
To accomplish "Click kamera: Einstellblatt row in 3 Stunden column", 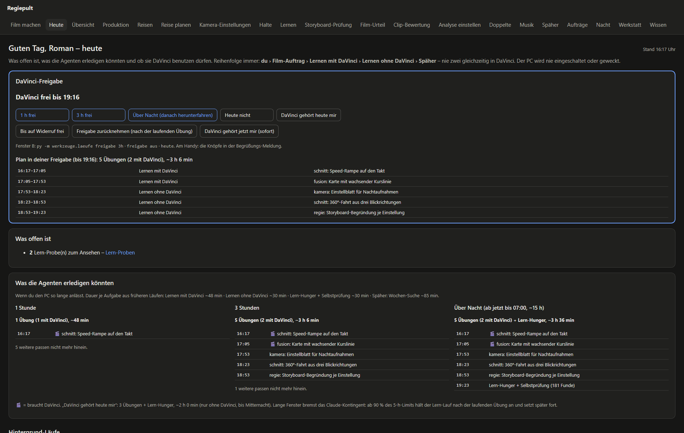I will point(342,355).
